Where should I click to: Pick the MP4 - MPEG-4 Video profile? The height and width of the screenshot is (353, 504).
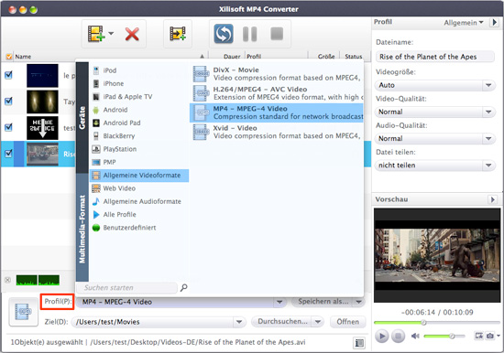click(277, 112)
